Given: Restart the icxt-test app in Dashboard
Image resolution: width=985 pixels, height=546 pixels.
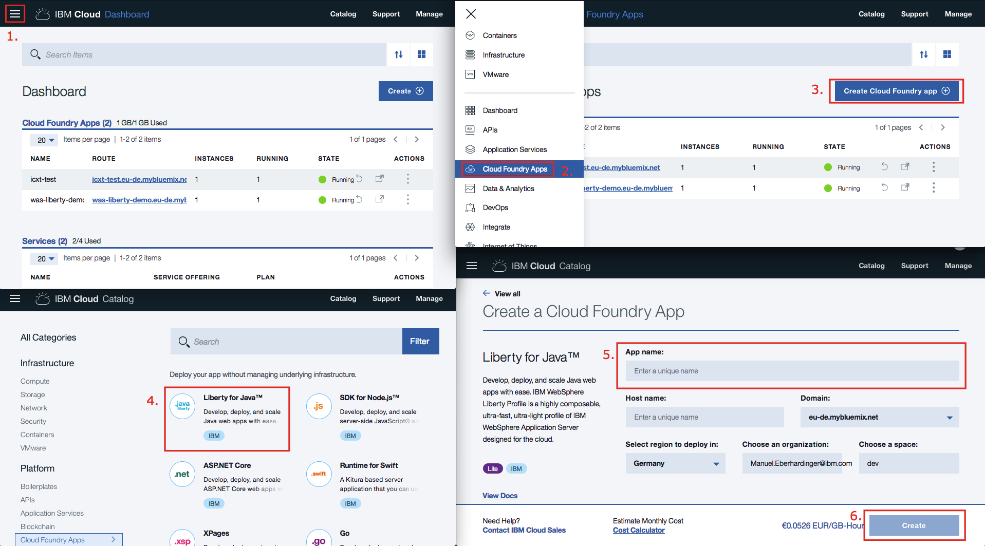Looking at the screenshot, I should (360, 179).
